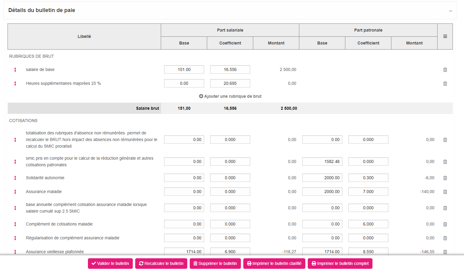Click reorder arrow for Complément de cotisations maladie
The image size is (464, 270).
point(15,224)
